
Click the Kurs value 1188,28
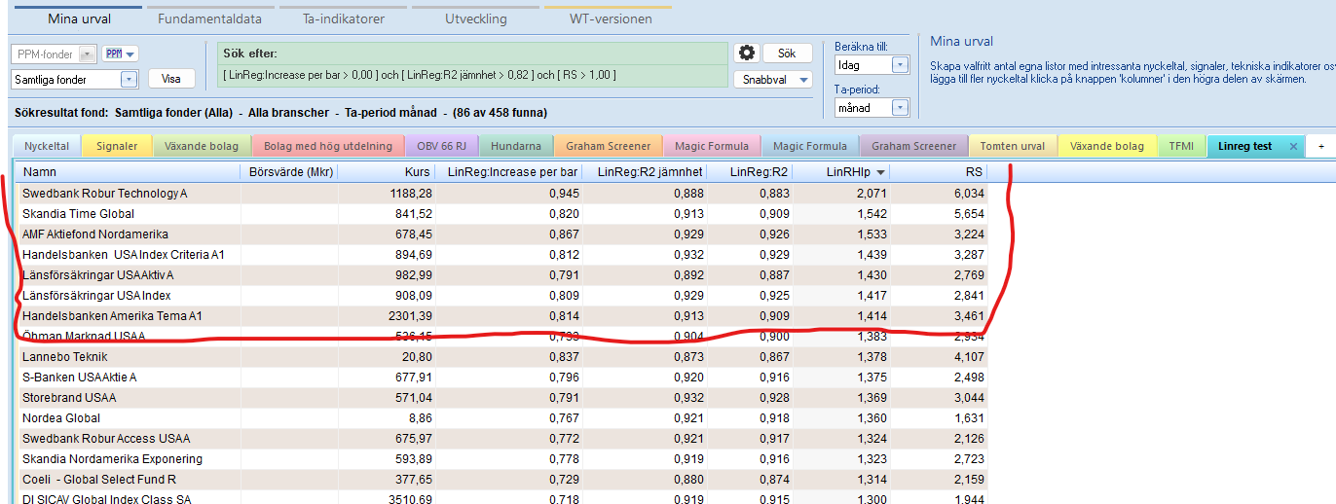412,194
